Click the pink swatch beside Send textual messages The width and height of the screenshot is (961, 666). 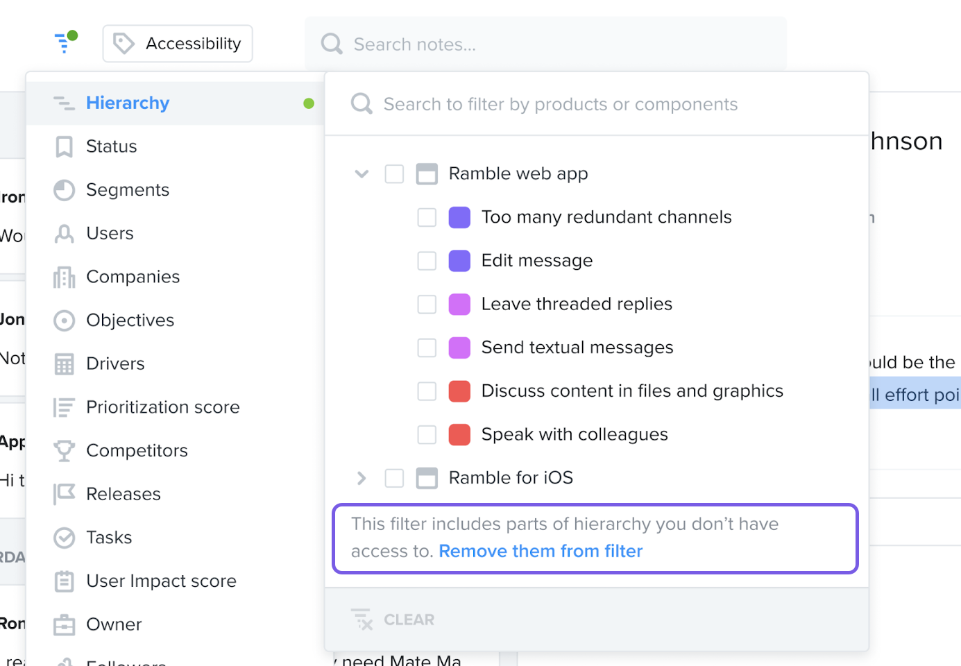tap(459, 348)
